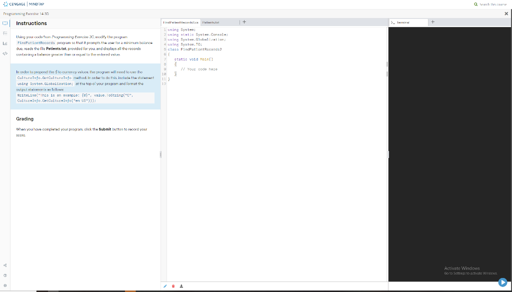The image size is (512, 292).
Task: Click 'class FindPatientRecords2' in the editor
Action: click(194, 49)
